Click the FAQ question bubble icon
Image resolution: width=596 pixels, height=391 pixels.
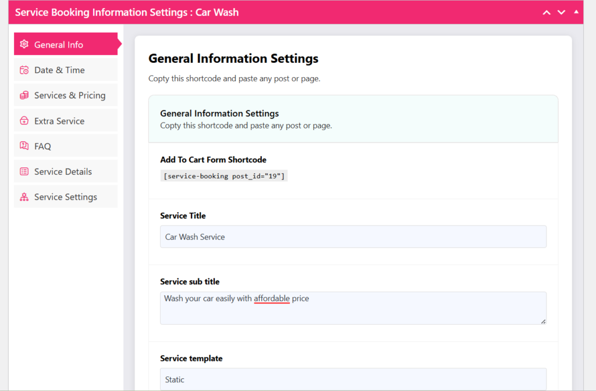[x=24, y=146]
